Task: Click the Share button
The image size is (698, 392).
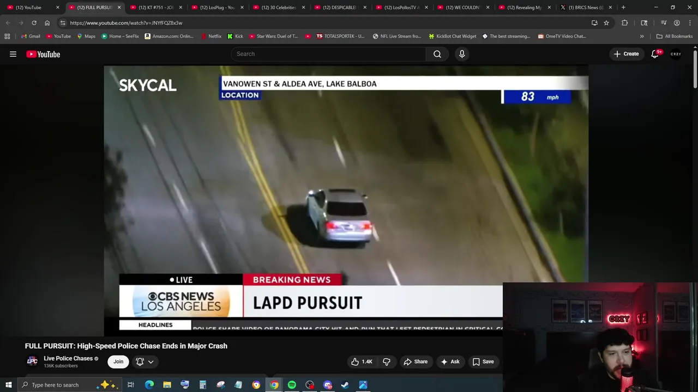Action: pyautogui.click(x=416, y=362)
